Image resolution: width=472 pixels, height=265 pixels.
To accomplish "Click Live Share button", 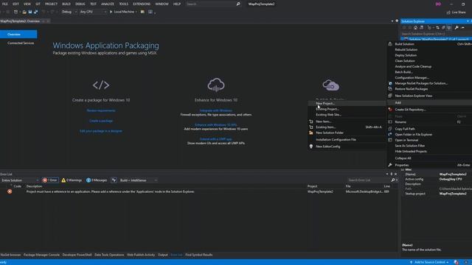I will (x=456, y=13).
